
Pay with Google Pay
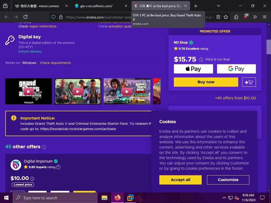[x=236, y=69]
